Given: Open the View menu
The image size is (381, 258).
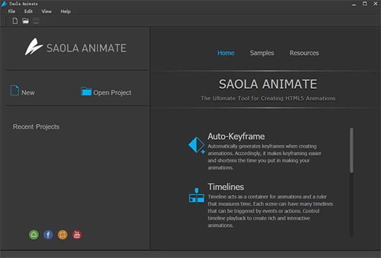Looking at the screenshot, I should [x=46, y=11].
